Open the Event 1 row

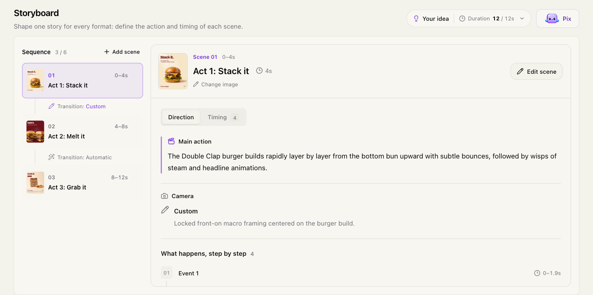point(361,273)
